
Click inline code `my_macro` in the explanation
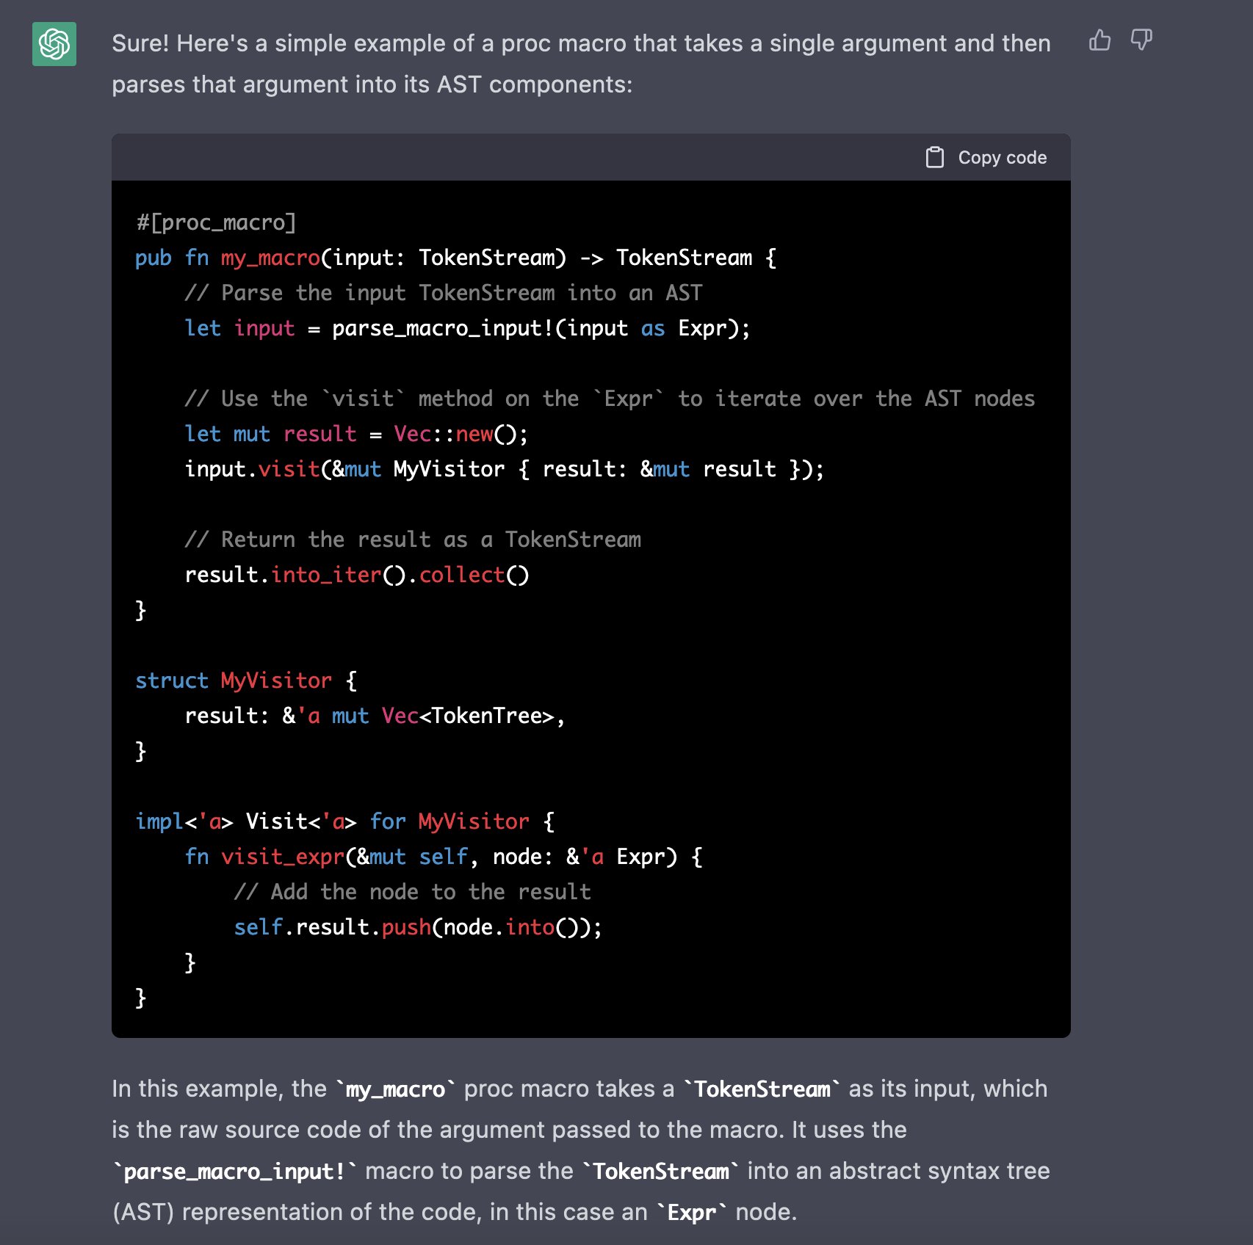tap(395, 1089)
